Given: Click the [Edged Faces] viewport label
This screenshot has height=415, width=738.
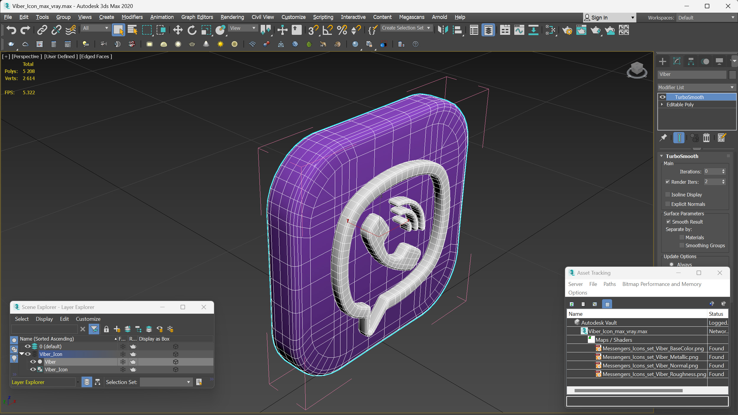Looking at the screenshot, I should tap(96, 56).
